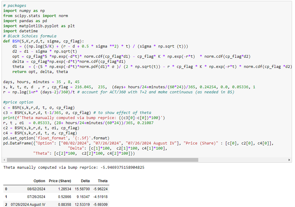Click theta value -5.69309
The image size is (295, 207).
coord(100,205)
